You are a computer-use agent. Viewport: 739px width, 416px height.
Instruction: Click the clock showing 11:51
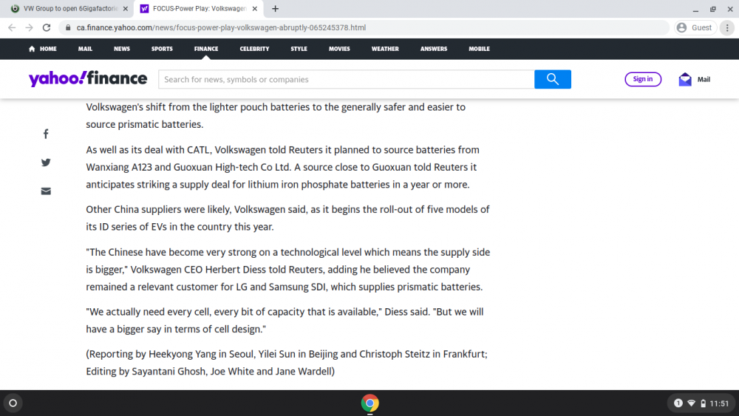click(719, 403)
